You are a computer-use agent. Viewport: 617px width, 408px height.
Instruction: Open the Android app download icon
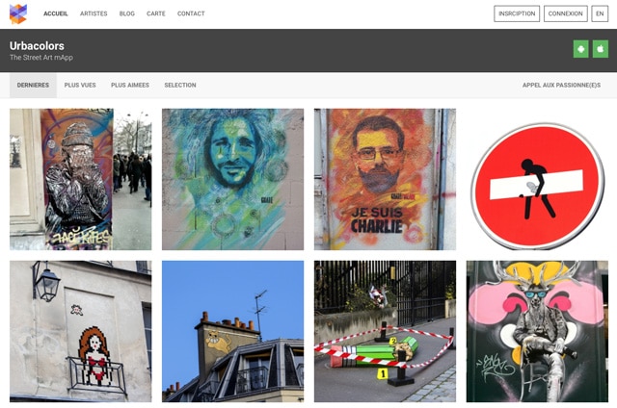point(580,49)
